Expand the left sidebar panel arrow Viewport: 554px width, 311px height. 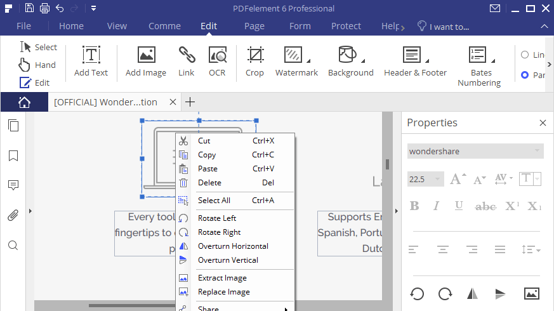[x=30, y=211]
